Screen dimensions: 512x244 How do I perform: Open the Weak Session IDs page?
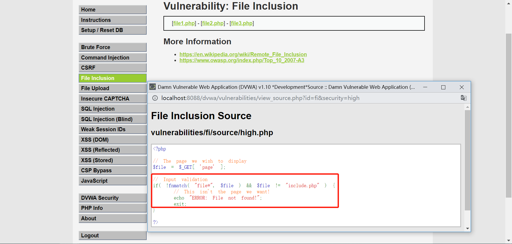point(113,129)
